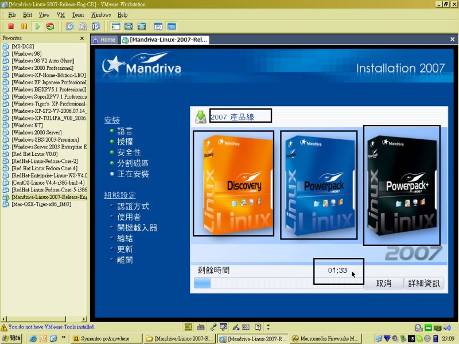Click the language bar help question icon
Screen dimensions: 459x344
(x=258, y=327)
